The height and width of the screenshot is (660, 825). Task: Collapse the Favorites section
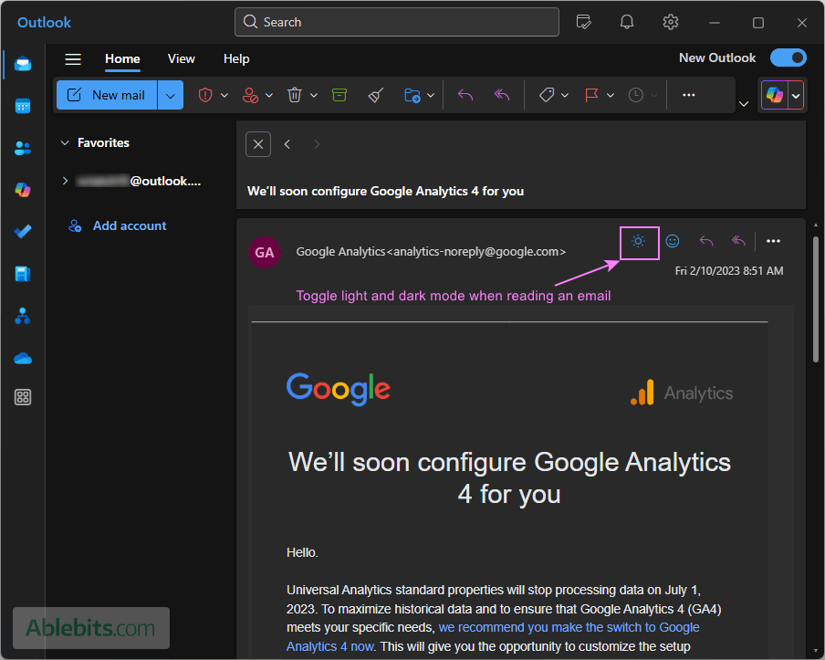[x=65, y=142]
